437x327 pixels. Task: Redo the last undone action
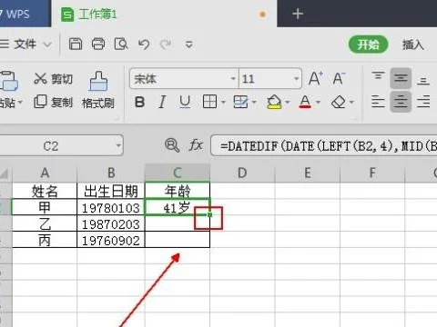point(166,45)
